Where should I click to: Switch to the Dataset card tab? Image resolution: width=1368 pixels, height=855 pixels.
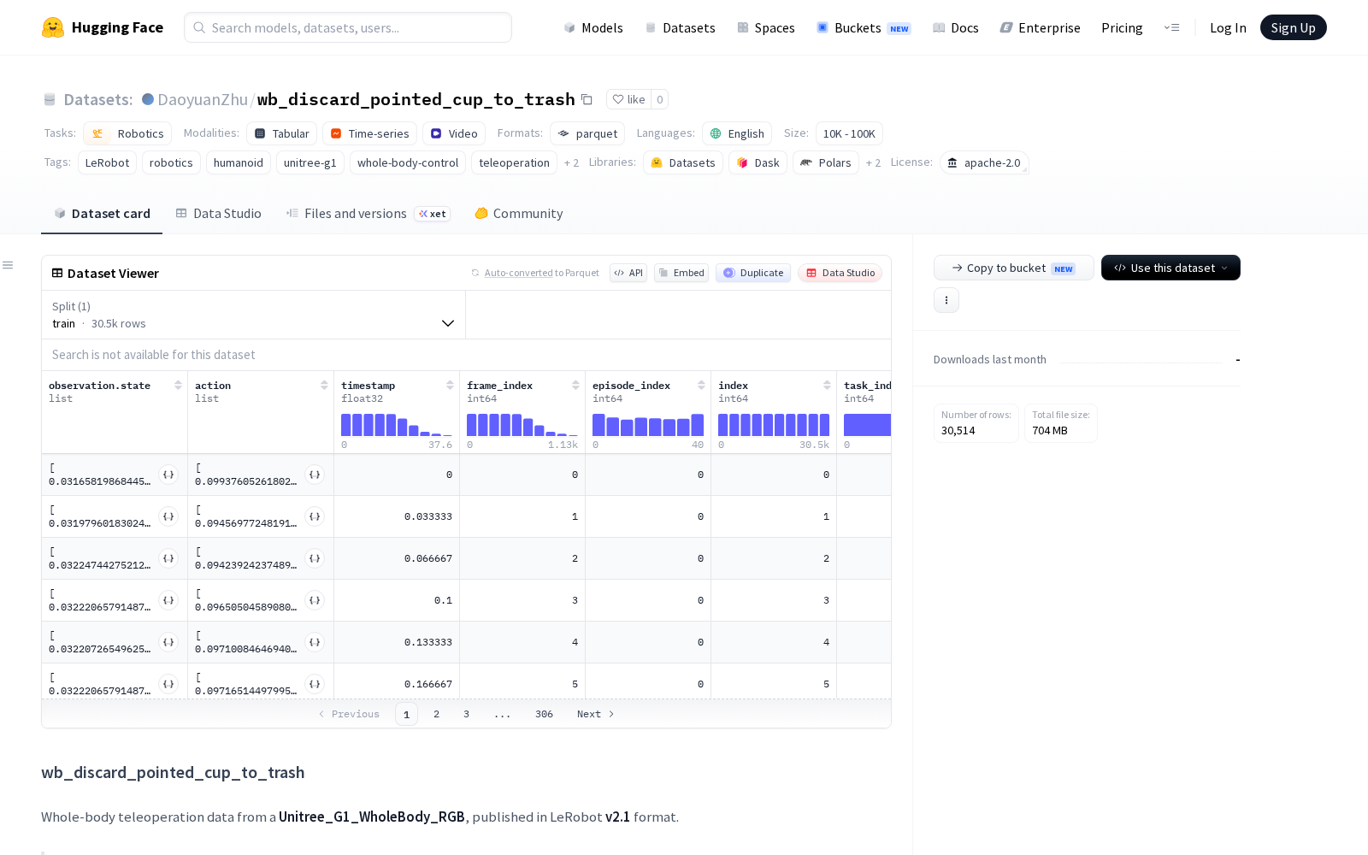[x=102, y=214]
